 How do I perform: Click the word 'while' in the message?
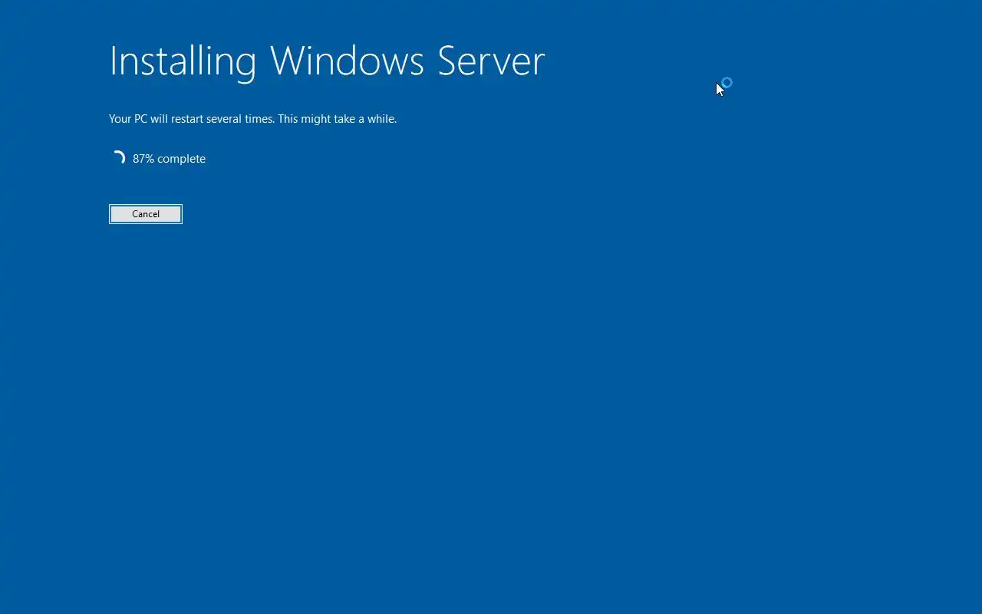(x=381, y=119)
